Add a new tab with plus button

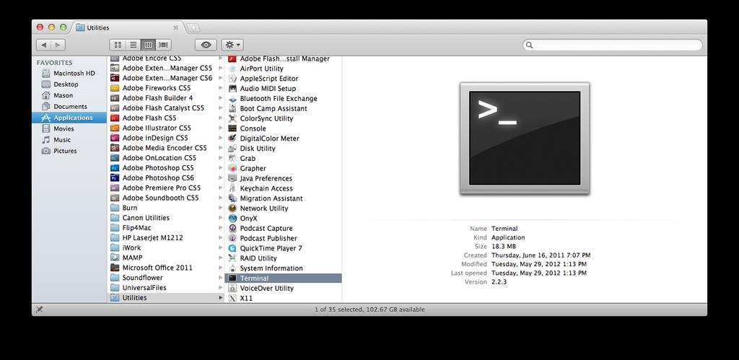(x=193, y=28)
